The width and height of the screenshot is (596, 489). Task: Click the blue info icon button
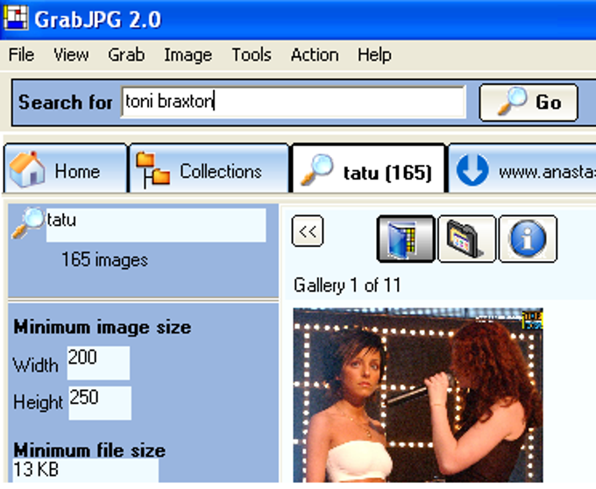tap(528, 238)
